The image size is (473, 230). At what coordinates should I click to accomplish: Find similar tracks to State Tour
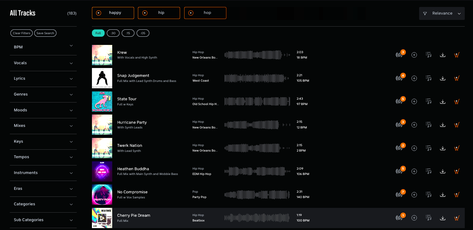428,101
